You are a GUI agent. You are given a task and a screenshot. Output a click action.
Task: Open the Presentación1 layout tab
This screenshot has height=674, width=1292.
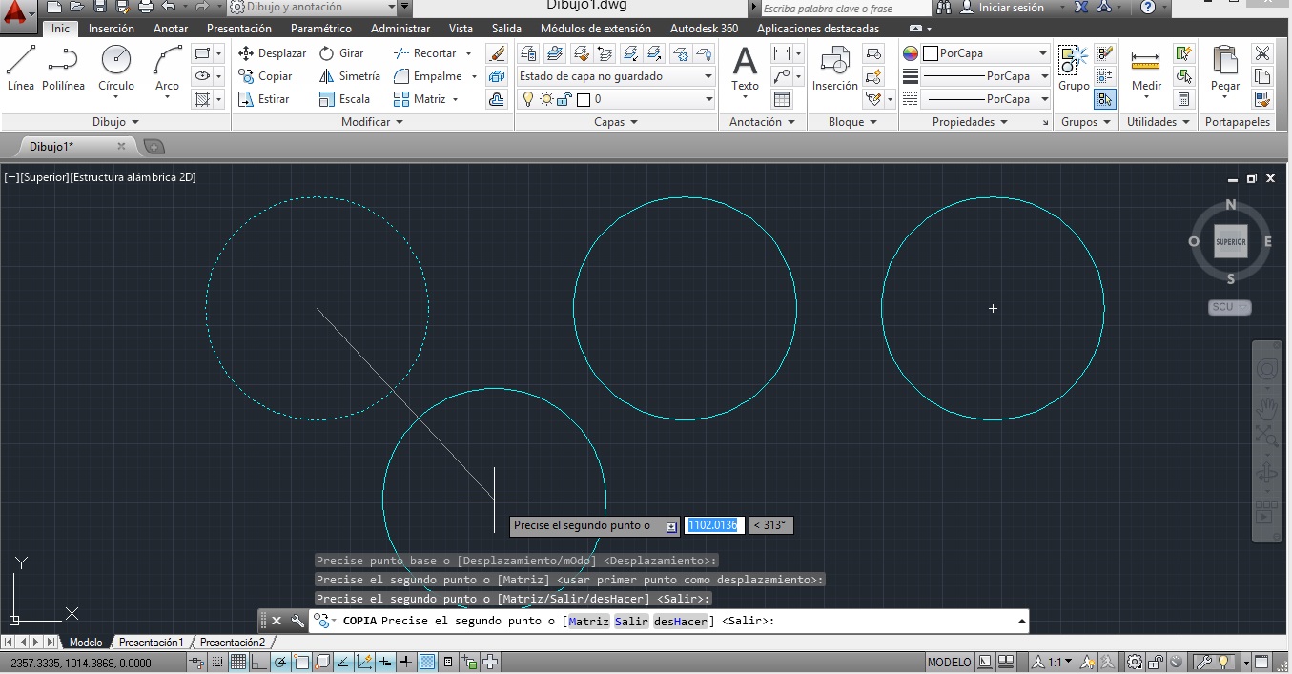[151, 643]
